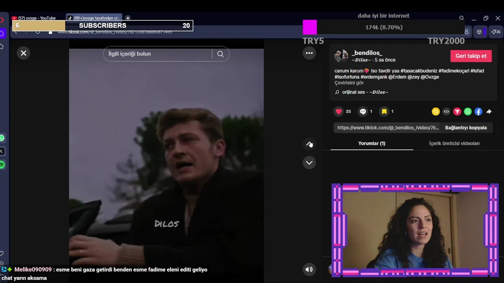This screenshot has height=283, width=504.
Task: Open the @Erdem mention
Action: tap(397, 77)
